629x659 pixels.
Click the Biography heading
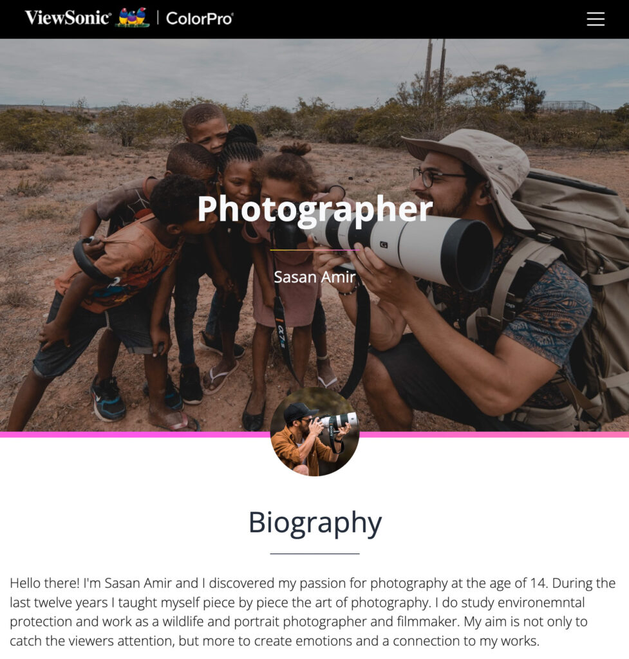pos(315,523)
